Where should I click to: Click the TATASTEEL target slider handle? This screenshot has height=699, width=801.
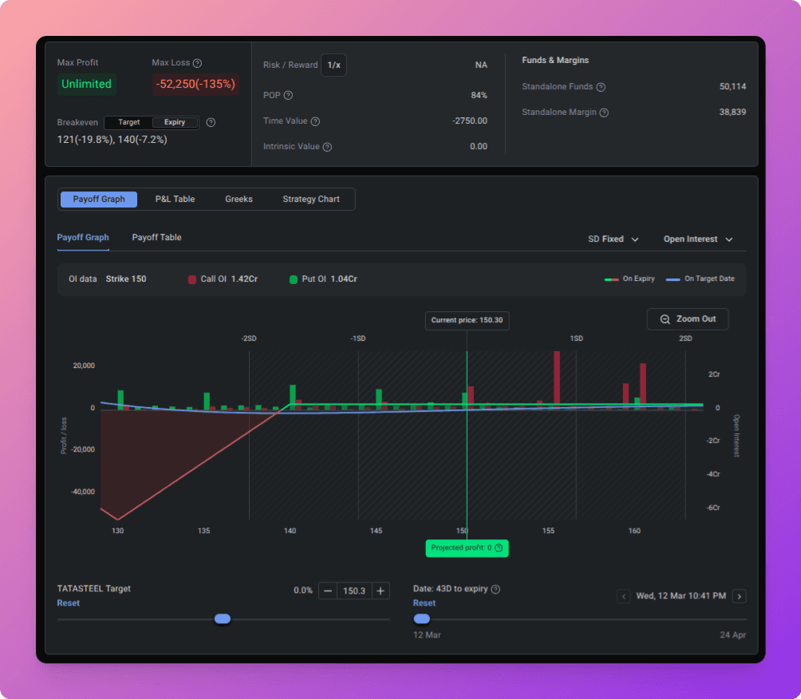[x=223, y=618]
